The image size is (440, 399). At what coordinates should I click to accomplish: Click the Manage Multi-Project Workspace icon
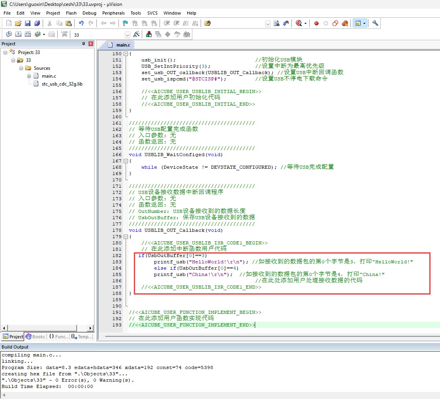(158, 34)
